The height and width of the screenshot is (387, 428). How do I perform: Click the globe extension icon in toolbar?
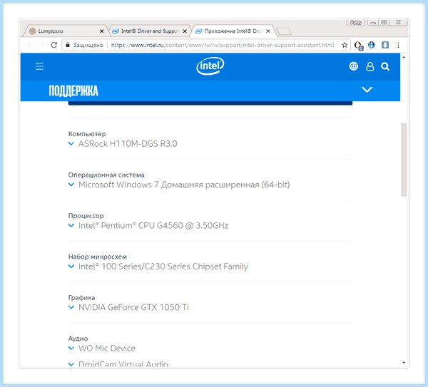click(371, 45)
